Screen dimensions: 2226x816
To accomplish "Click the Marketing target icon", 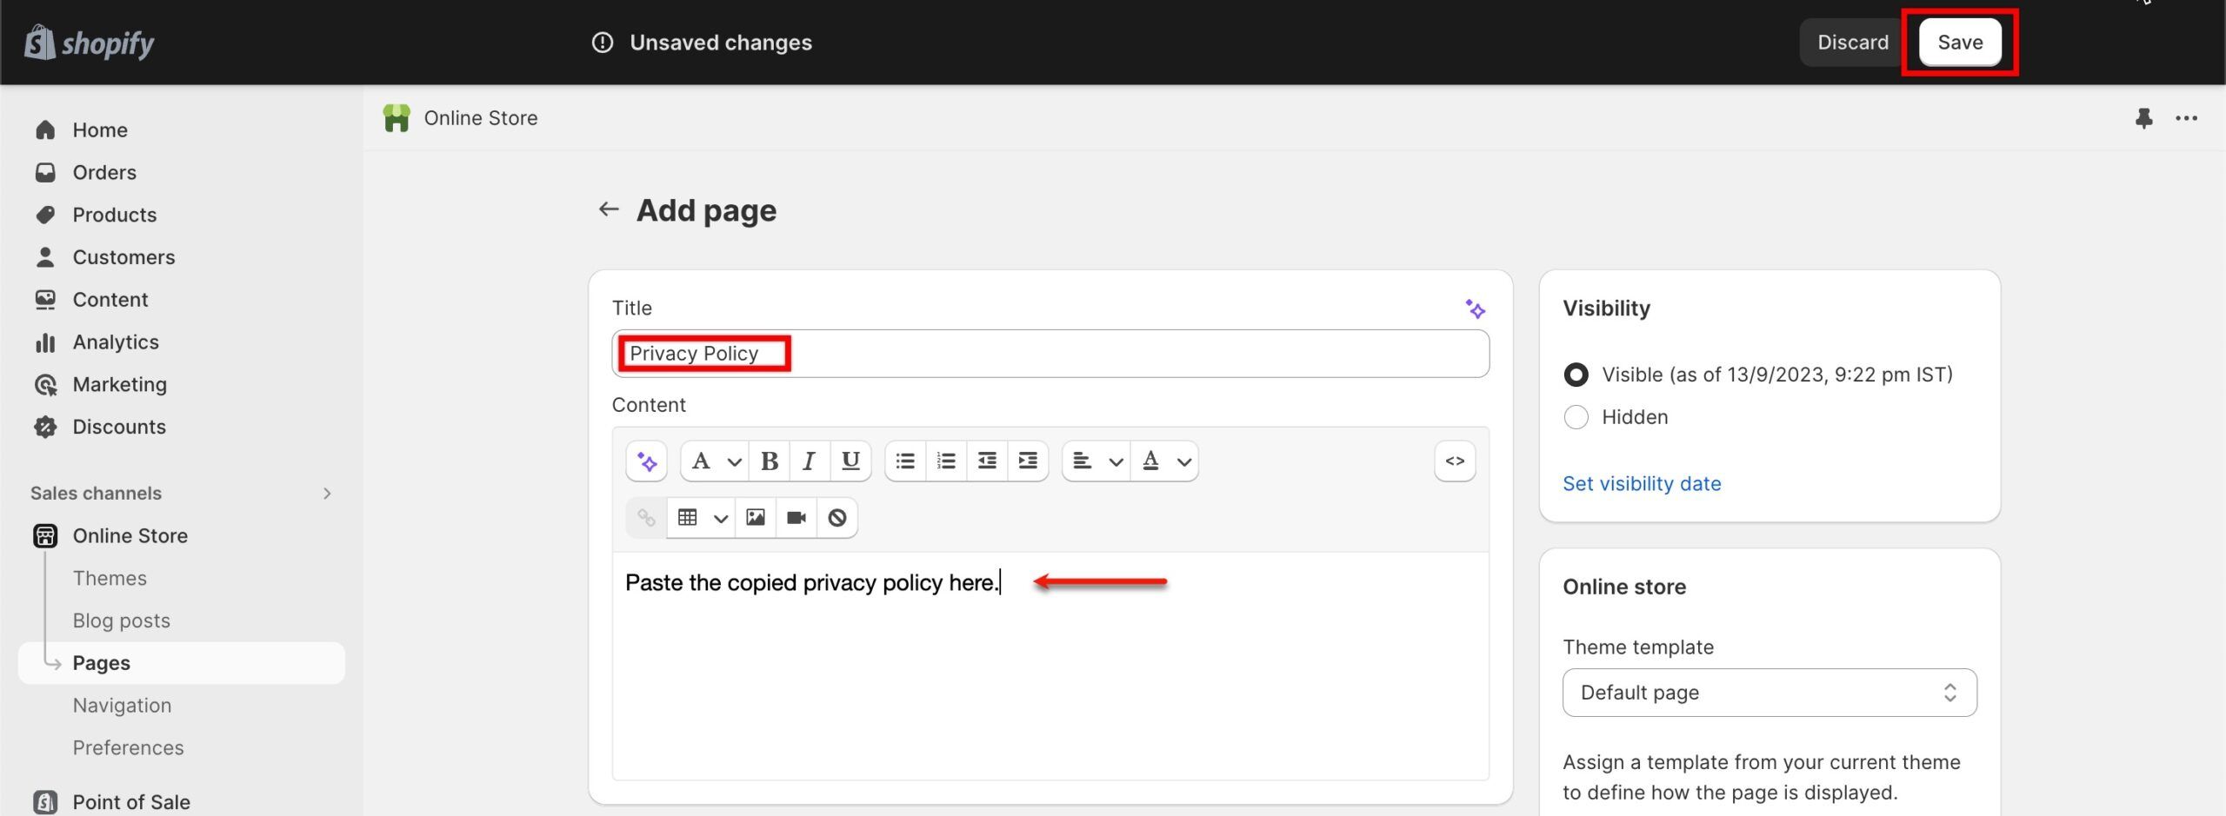I will pos(45,384).
